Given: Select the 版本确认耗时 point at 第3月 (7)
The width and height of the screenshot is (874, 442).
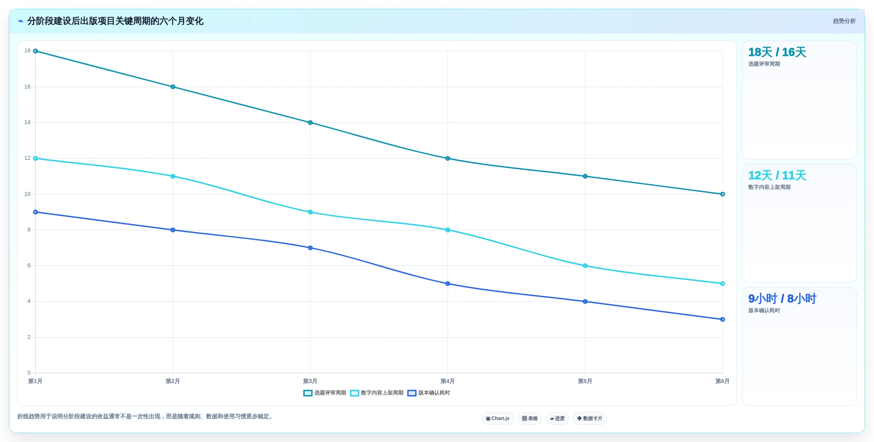Looking at the screenshot, I should point(310,248).
